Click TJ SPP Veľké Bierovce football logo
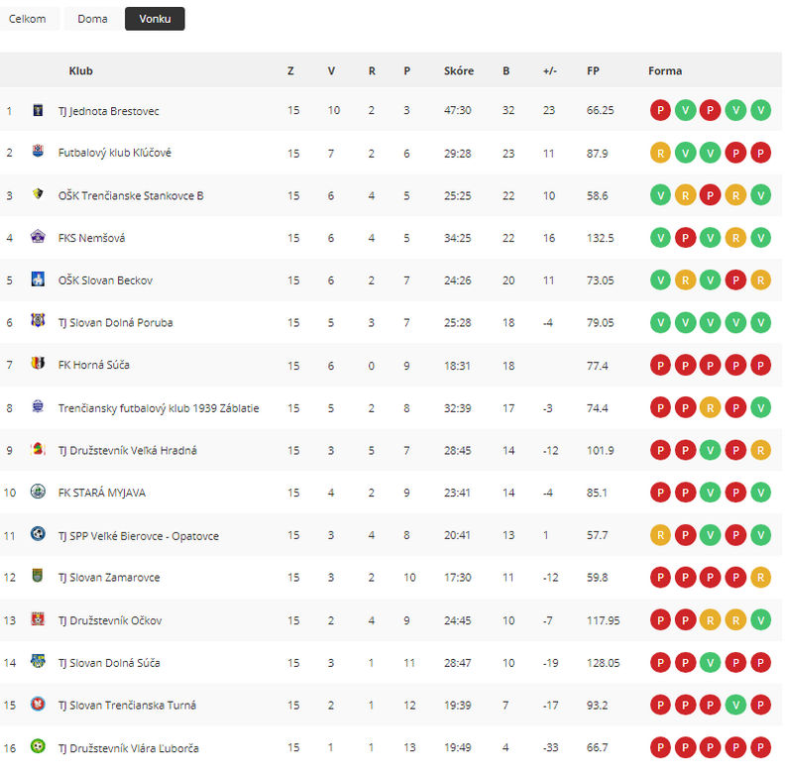The height and width of the screenshot is (775, 786). [x=38, y=533]
